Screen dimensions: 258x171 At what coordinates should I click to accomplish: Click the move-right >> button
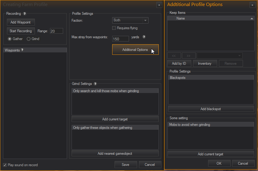(x=188, y=56)
